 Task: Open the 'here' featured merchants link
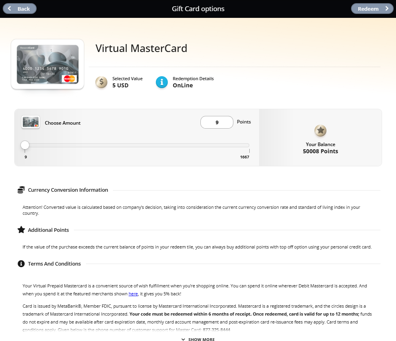tap(133, 294)
